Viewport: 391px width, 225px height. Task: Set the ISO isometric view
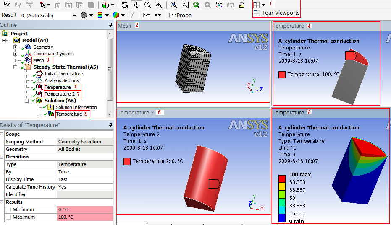[219, 5]
